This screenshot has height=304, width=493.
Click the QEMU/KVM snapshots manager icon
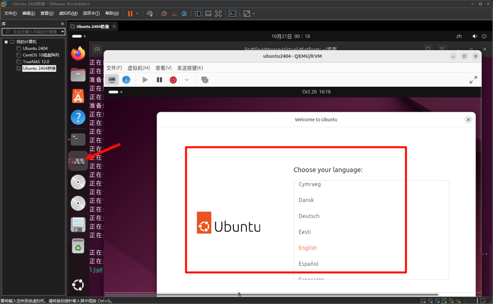[205, 79]
